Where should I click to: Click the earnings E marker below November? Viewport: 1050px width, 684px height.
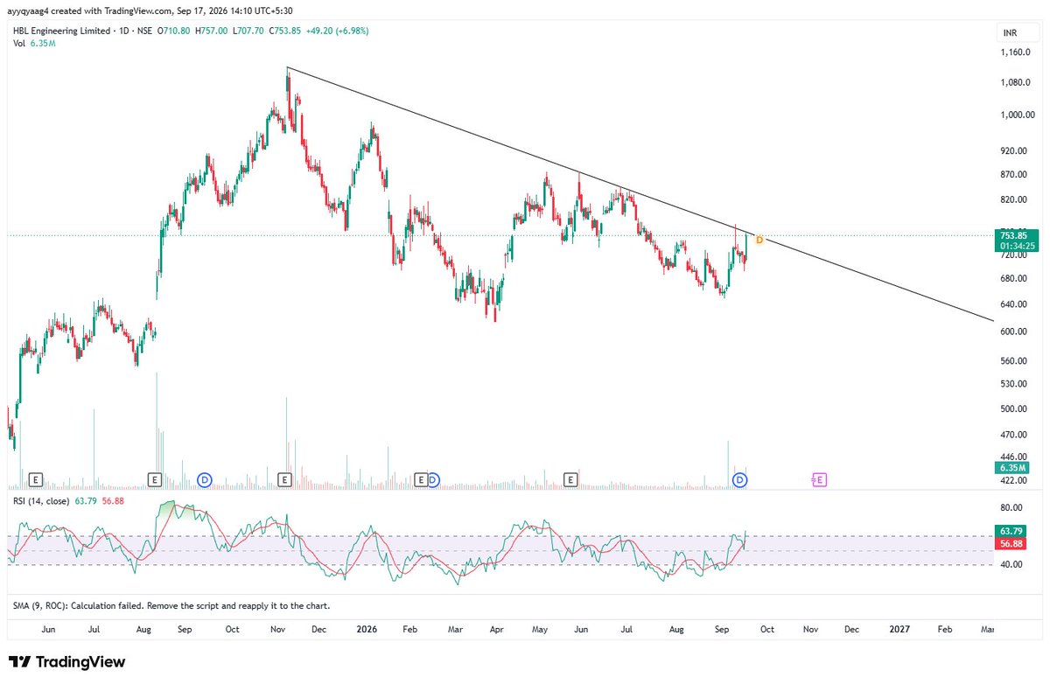284,479
